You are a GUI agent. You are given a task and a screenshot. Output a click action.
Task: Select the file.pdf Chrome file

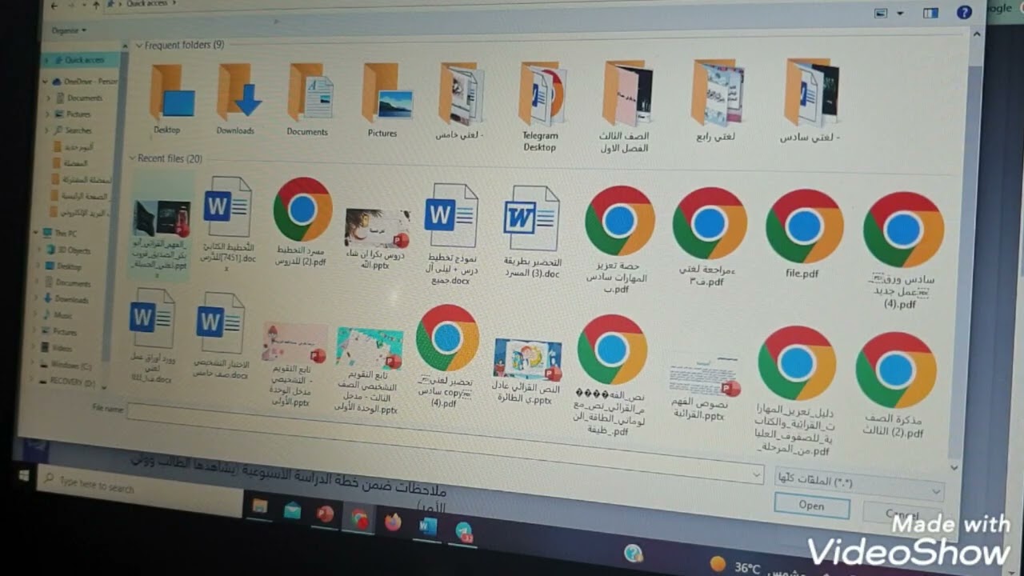tap(803, 234)
